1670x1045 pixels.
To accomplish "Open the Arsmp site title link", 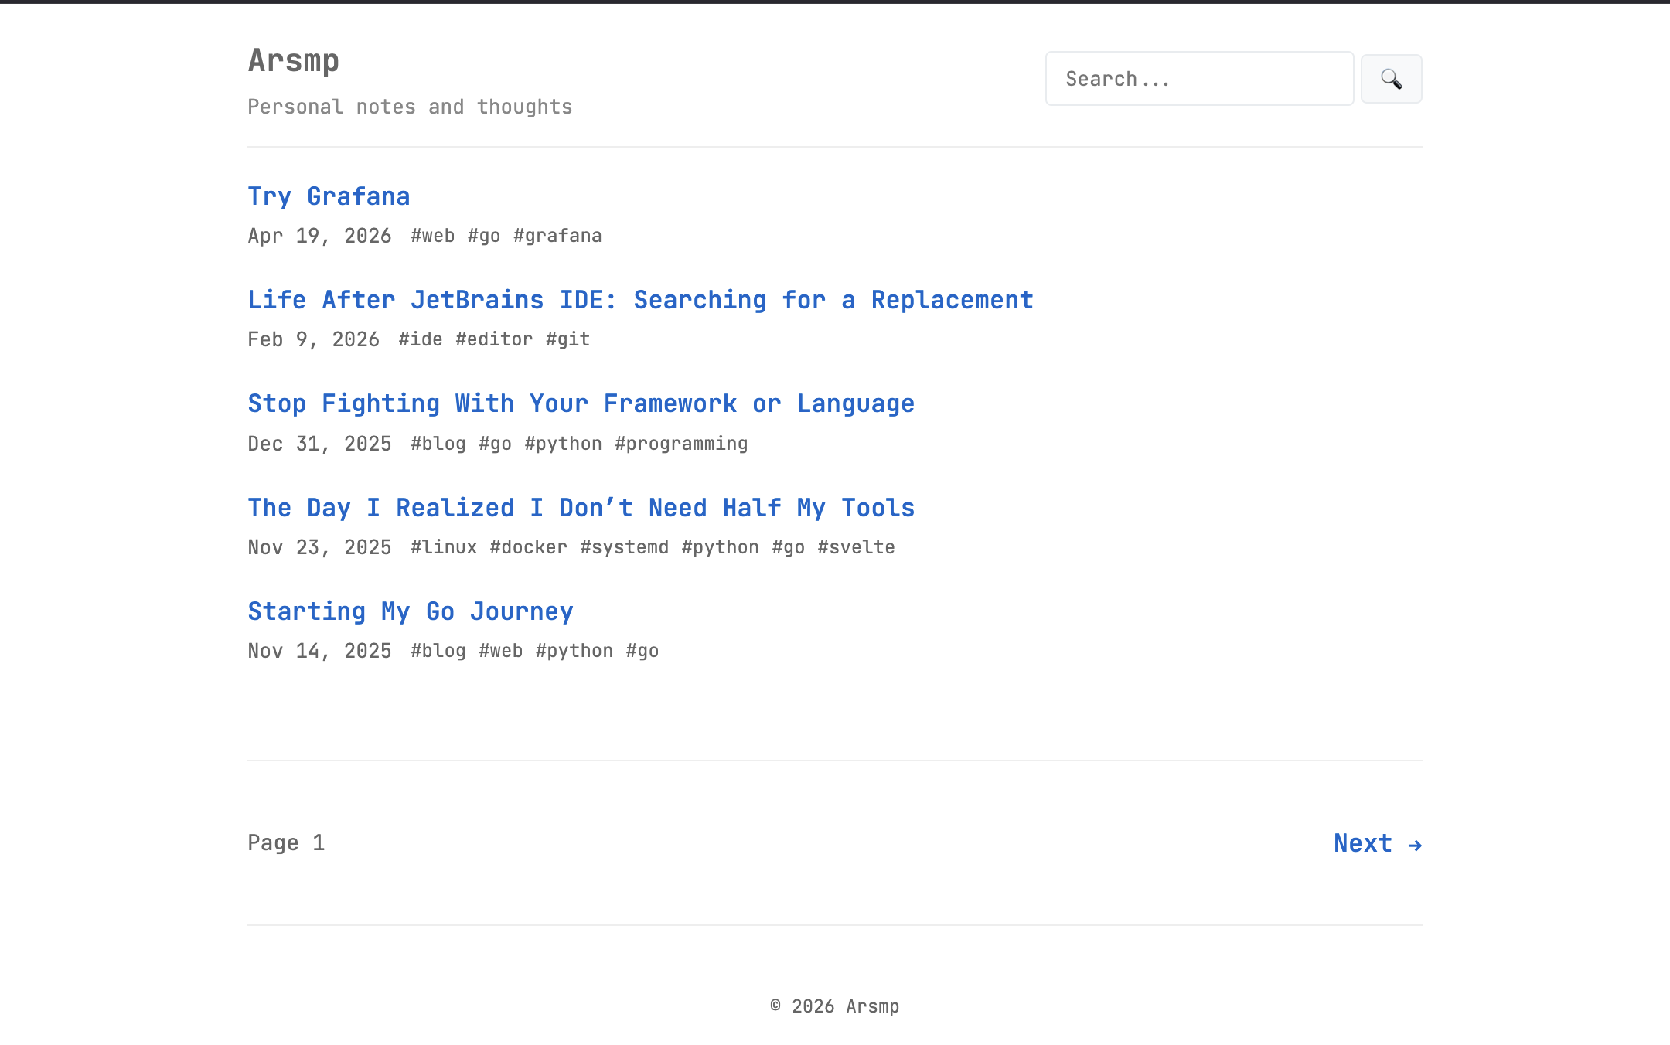I will 293,60.
